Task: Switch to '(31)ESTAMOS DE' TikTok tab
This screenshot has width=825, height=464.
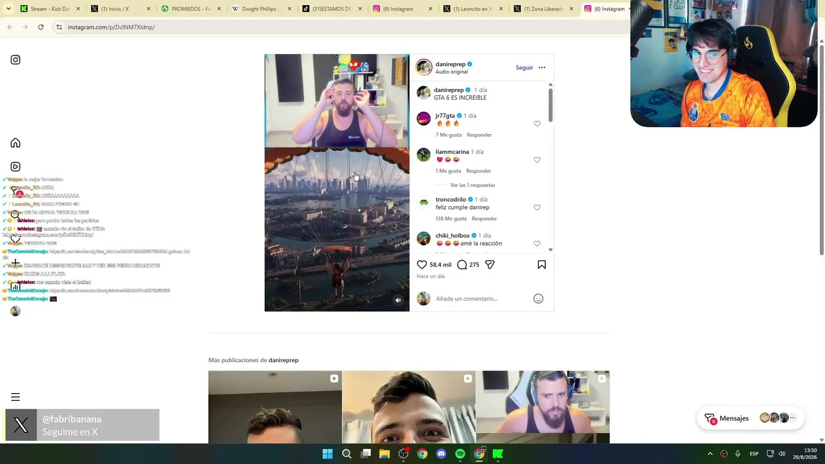Action: [332, 9]
